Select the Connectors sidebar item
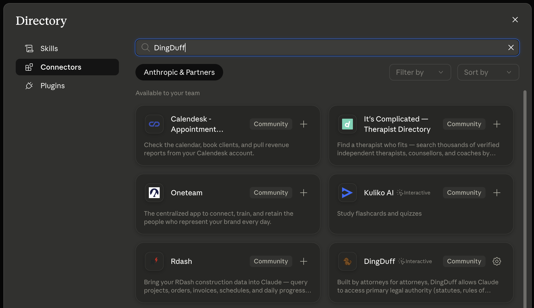The image size is (534, 308). coord(67,67)
